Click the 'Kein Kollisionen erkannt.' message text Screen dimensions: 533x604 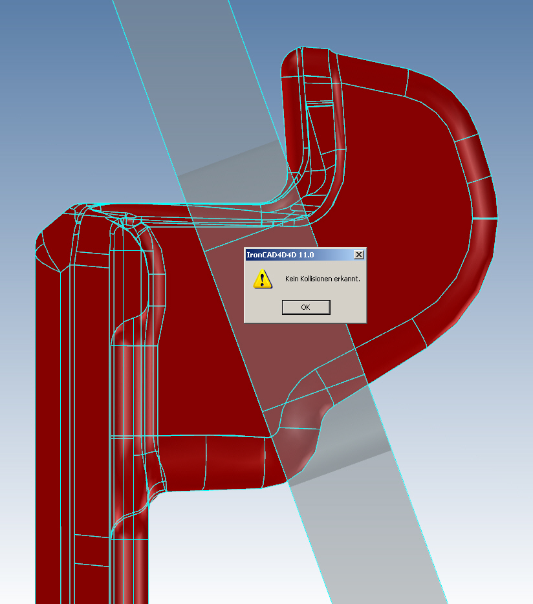click(322, 279)
